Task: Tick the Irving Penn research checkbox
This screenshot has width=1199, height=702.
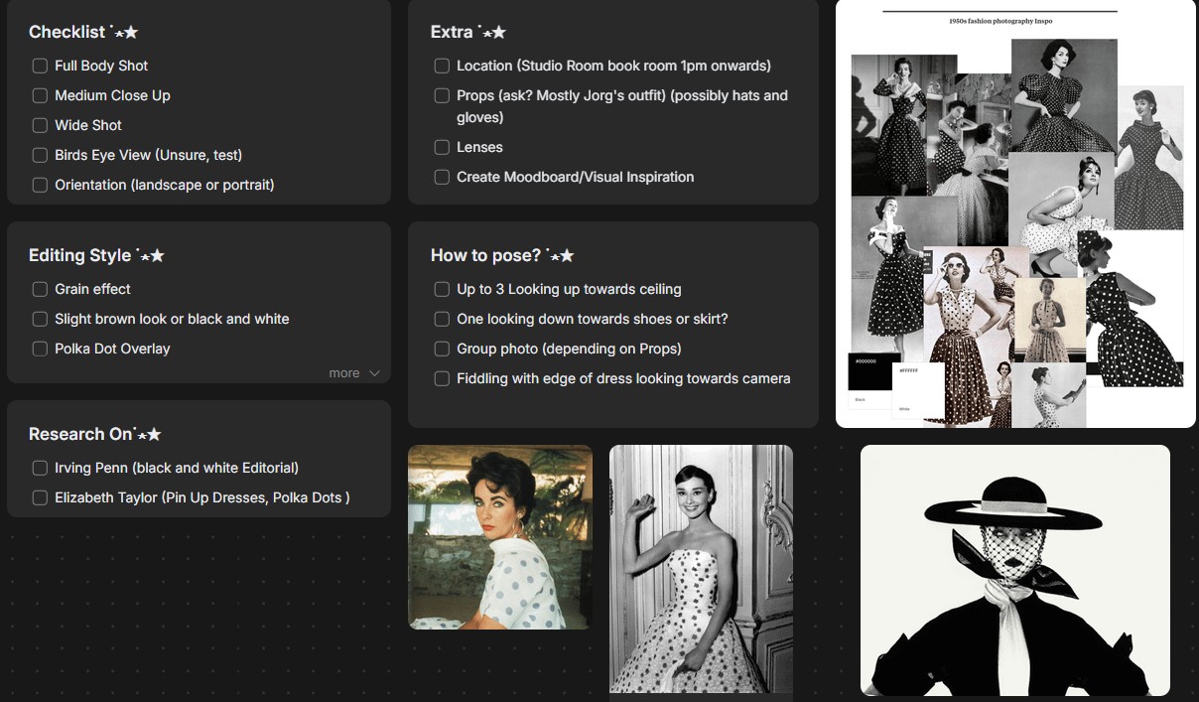Action: [40, 468]
